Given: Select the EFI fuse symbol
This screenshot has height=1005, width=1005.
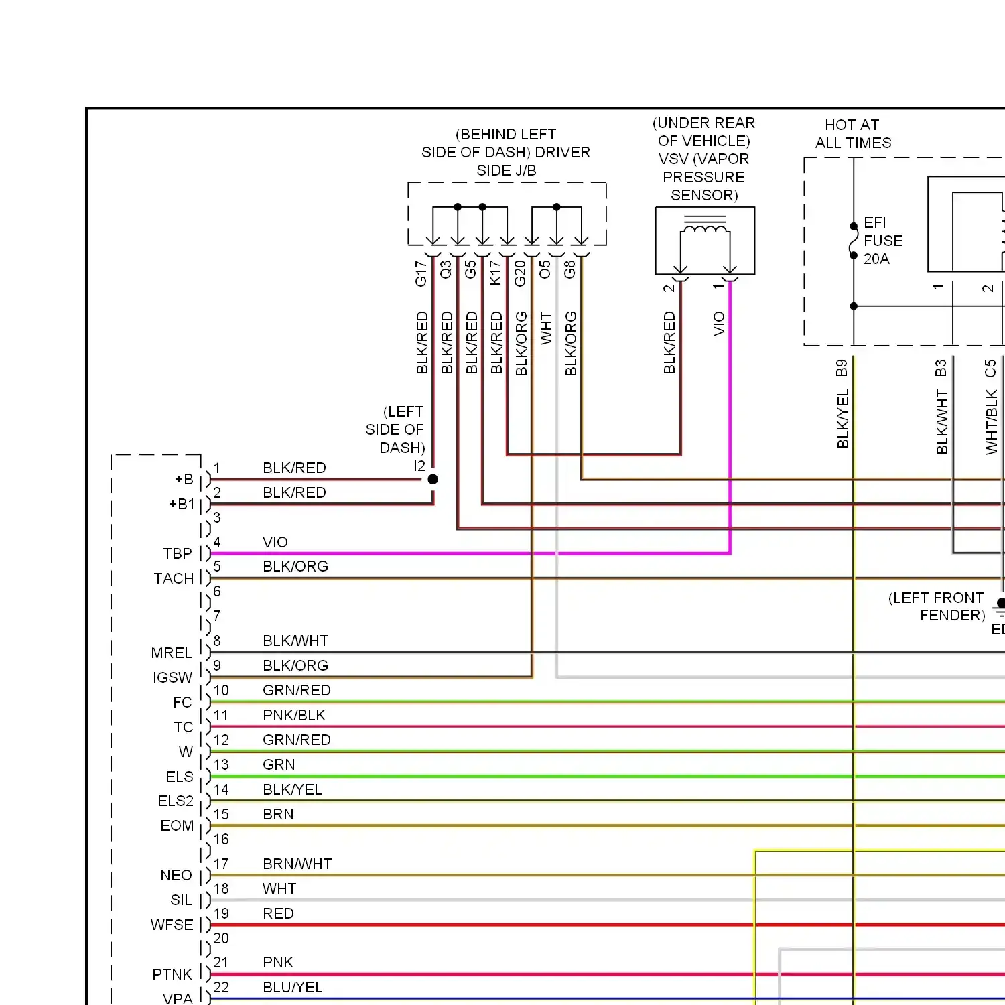Looking at the screenshot, I should coord(854,241).
